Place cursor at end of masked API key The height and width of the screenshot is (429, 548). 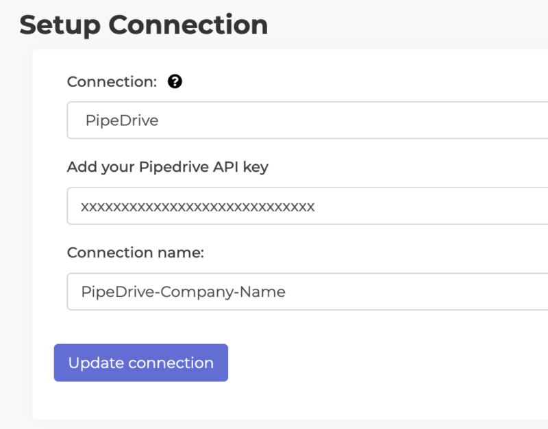(x=315, y=207)
